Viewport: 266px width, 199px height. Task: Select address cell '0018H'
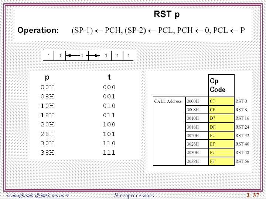[x=197, y=127]
